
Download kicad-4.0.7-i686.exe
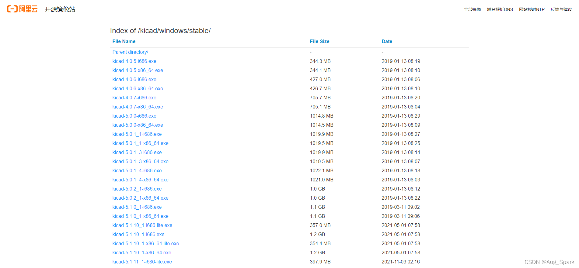click(x=134, y=98)
